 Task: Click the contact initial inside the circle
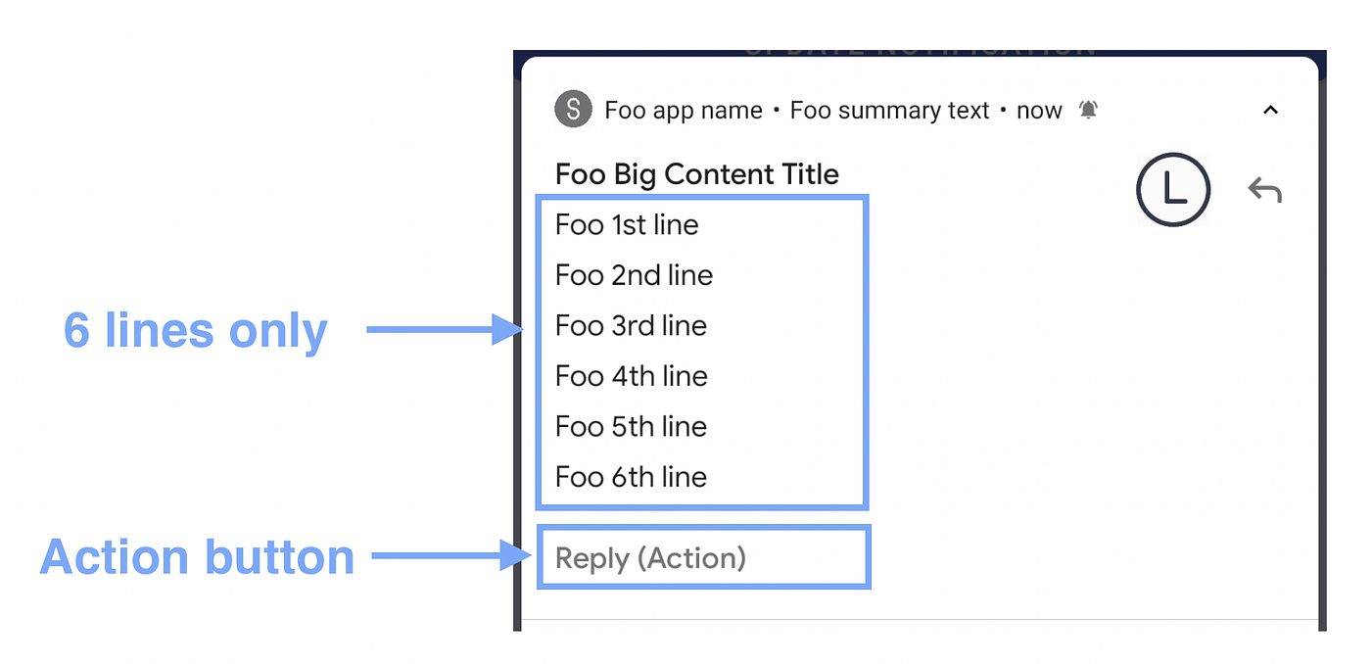1172,189
